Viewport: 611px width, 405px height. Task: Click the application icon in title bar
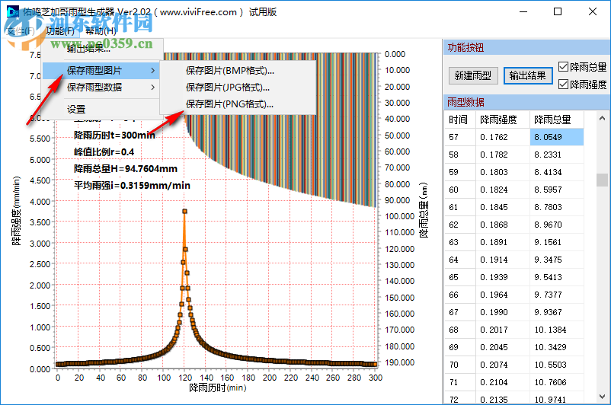[13, 11]
